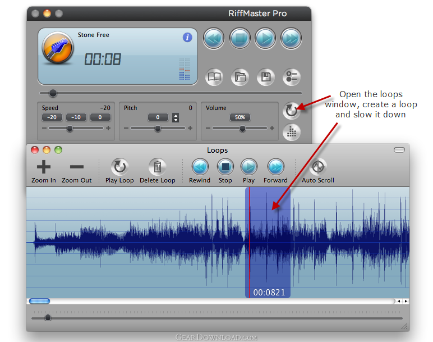The width and height of the screenshot is (433, 342).
Task: Open the loops window with circular arrow icon
Action: [x=291, y=111]
